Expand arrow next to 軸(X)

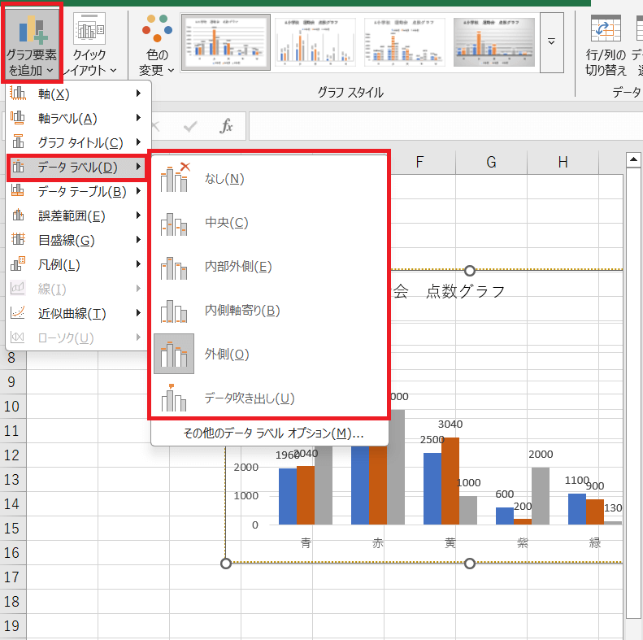point(139,94)
